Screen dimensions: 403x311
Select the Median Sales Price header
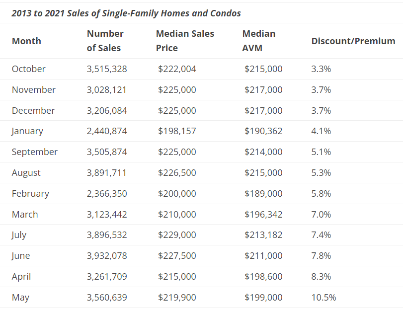coord(185,41)
